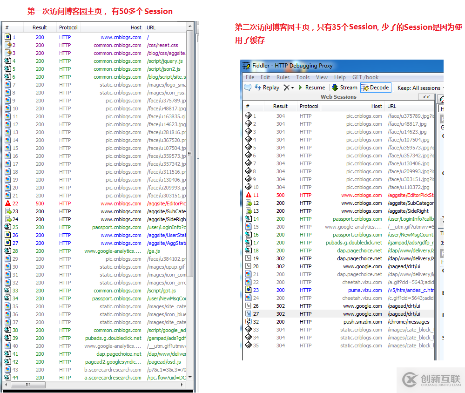This screenshot has width=465, height=393.
Task: Sort by Protocol column in Fiddler window
Action: 309,106
